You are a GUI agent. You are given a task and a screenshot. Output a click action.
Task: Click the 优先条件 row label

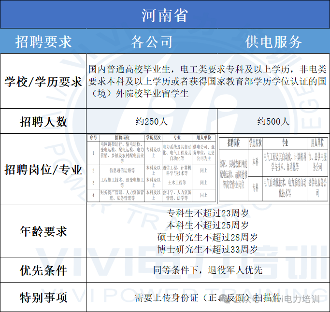(x=43, y=270)
